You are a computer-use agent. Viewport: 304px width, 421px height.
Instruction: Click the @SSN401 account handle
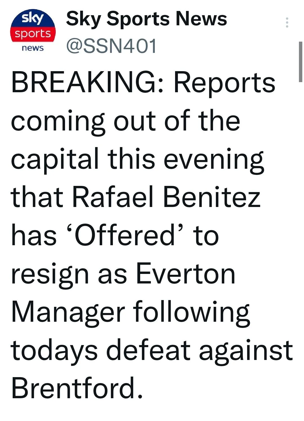(x=111, y=46)
